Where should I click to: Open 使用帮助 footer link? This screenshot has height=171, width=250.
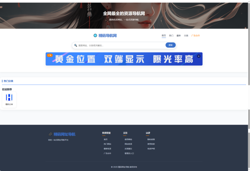point(128,139)
